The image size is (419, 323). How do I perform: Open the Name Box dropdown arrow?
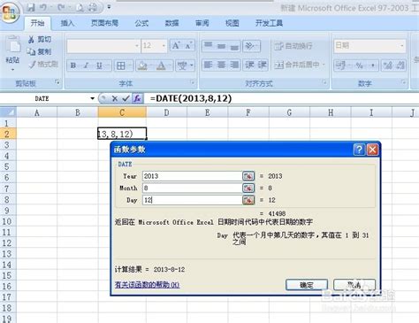pyautogui.click(x=92, y=98)
